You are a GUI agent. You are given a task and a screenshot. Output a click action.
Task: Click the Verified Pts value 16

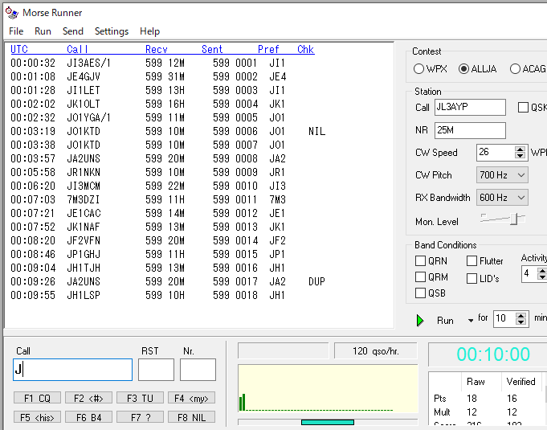[512, 398]
